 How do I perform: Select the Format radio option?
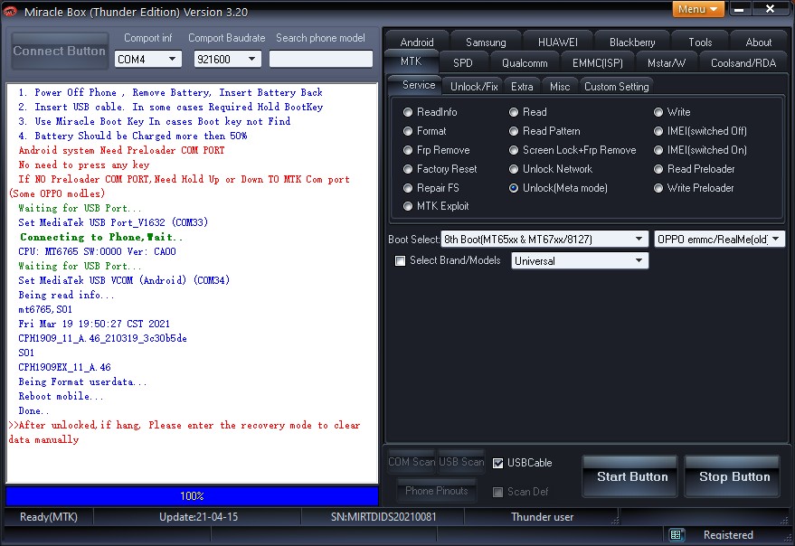pyautogui.click(x=425, y=131)
